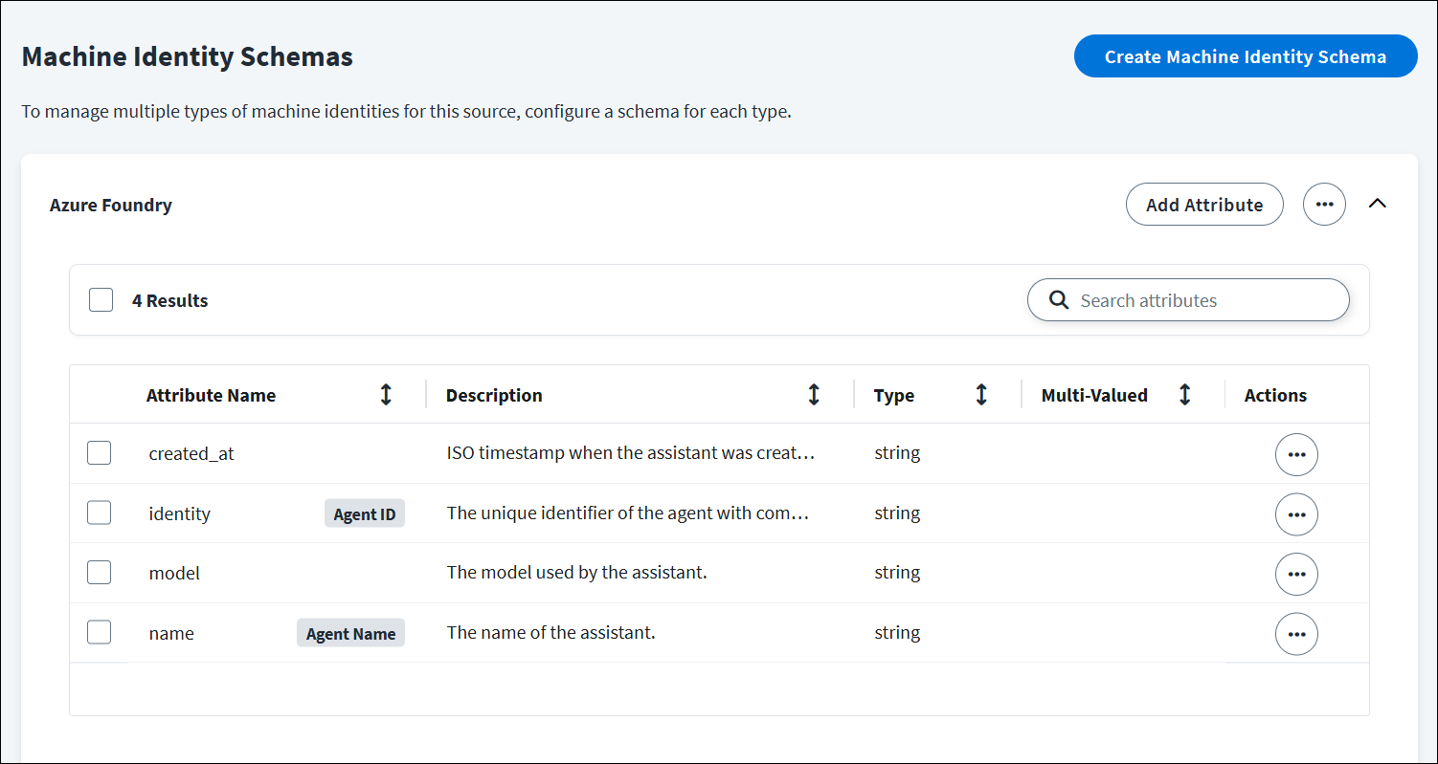The height and width of the screenshot is (764, 1438).
Task: Check the created_at attribute row
Action: coord(100,453)
